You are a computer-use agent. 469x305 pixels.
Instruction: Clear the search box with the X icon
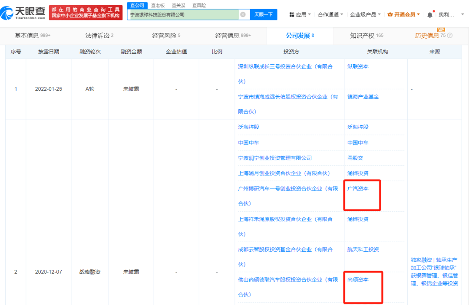(x=243, y=14)
